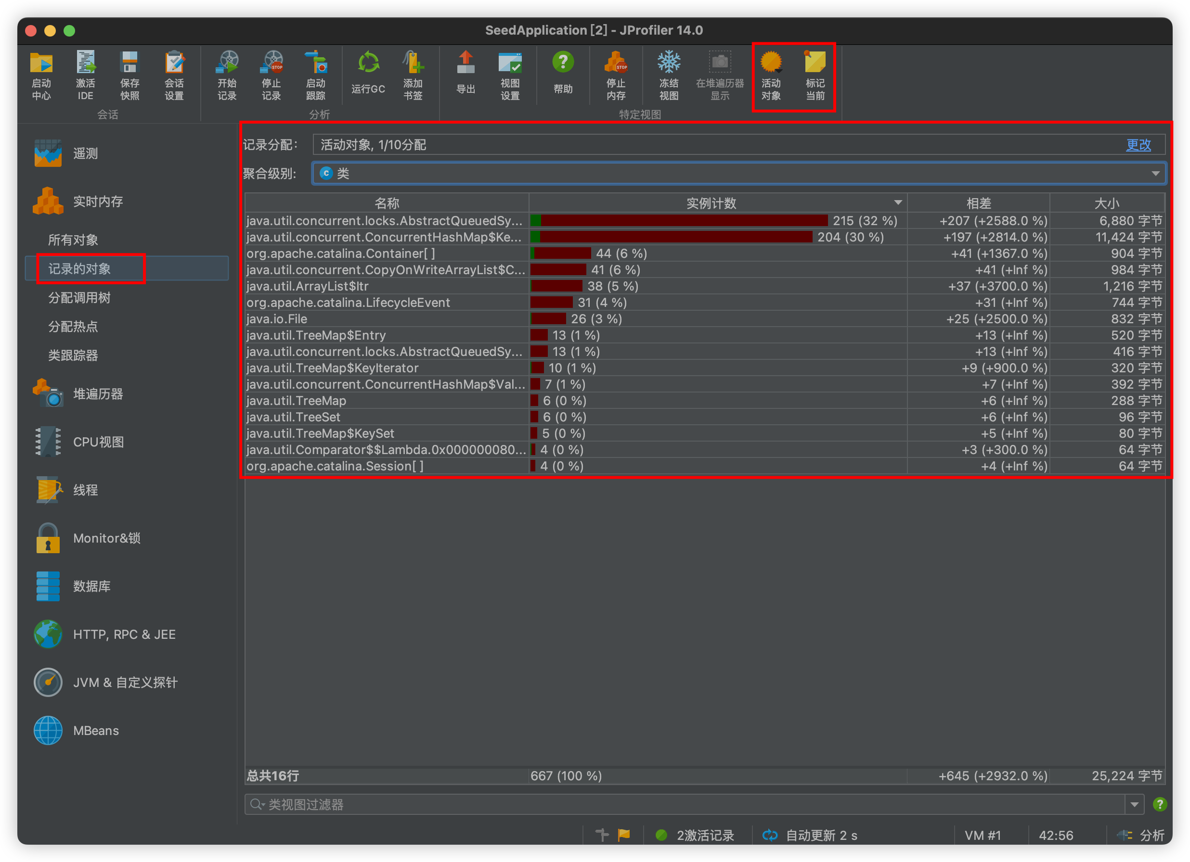The width and height of the screenshot is (1190, 862).
Task: Click VM #1 in status bar
Action: 982,835
